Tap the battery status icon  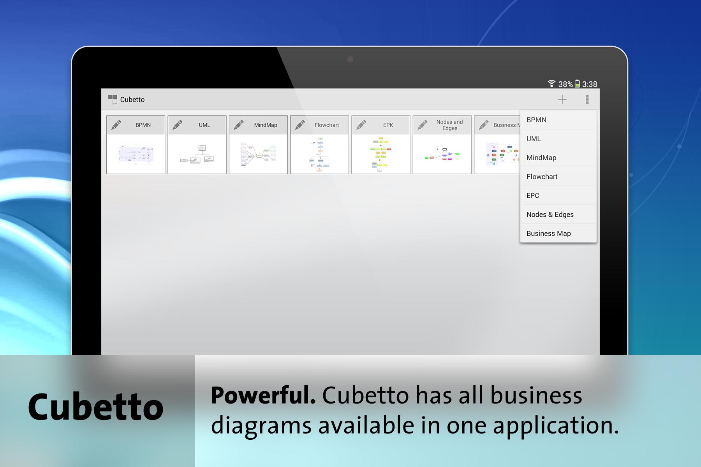pyautogui.click(x=577, y=84)
